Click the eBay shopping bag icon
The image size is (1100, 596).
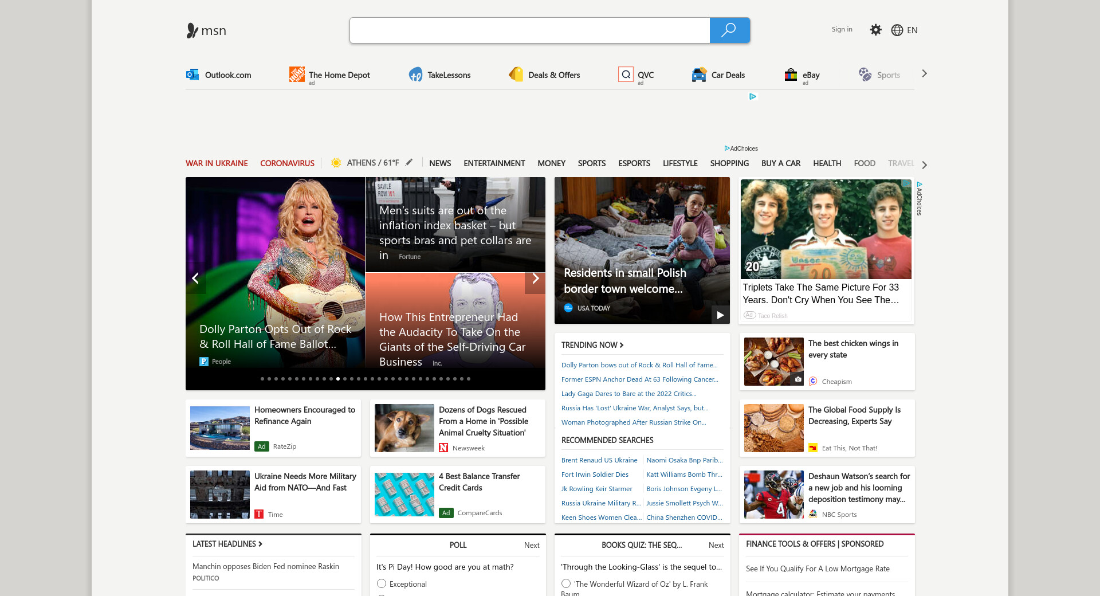[x=791, y=75]
